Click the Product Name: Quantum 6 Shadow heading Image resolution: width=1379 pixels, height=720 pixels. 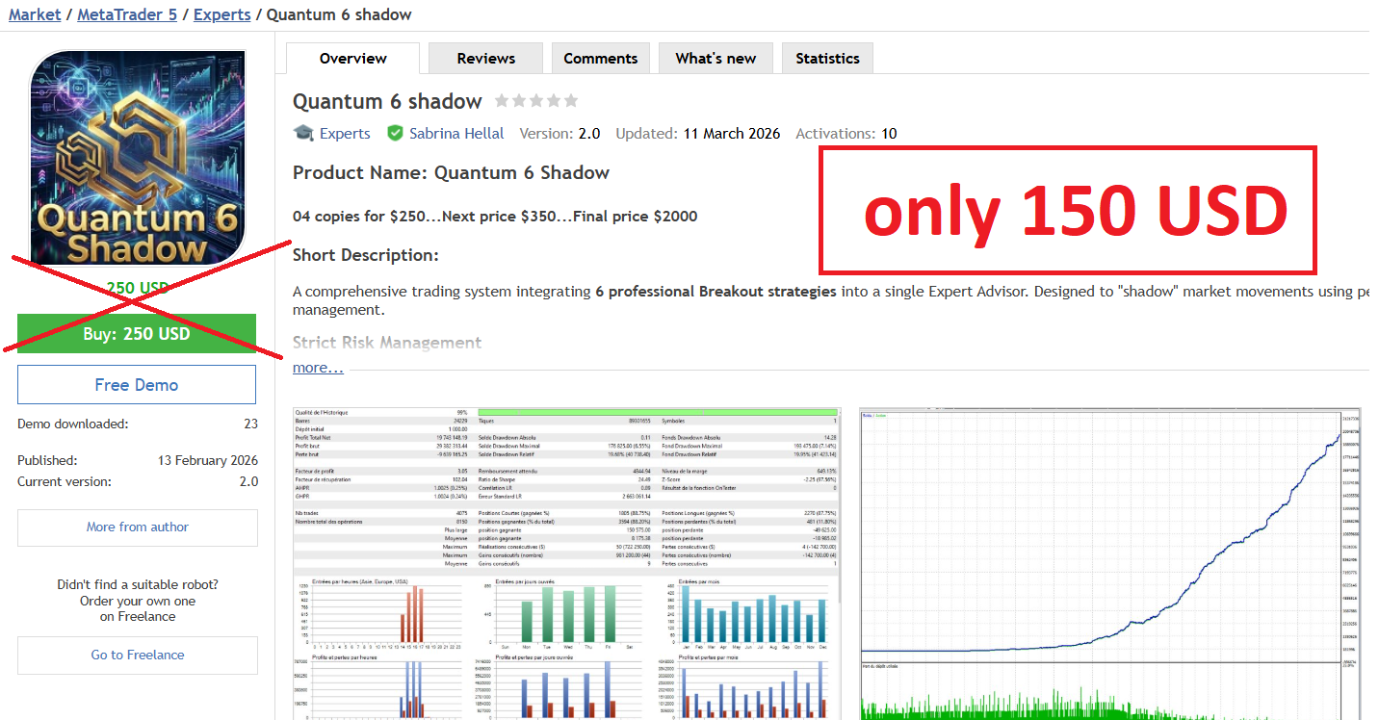click(451, 173)
